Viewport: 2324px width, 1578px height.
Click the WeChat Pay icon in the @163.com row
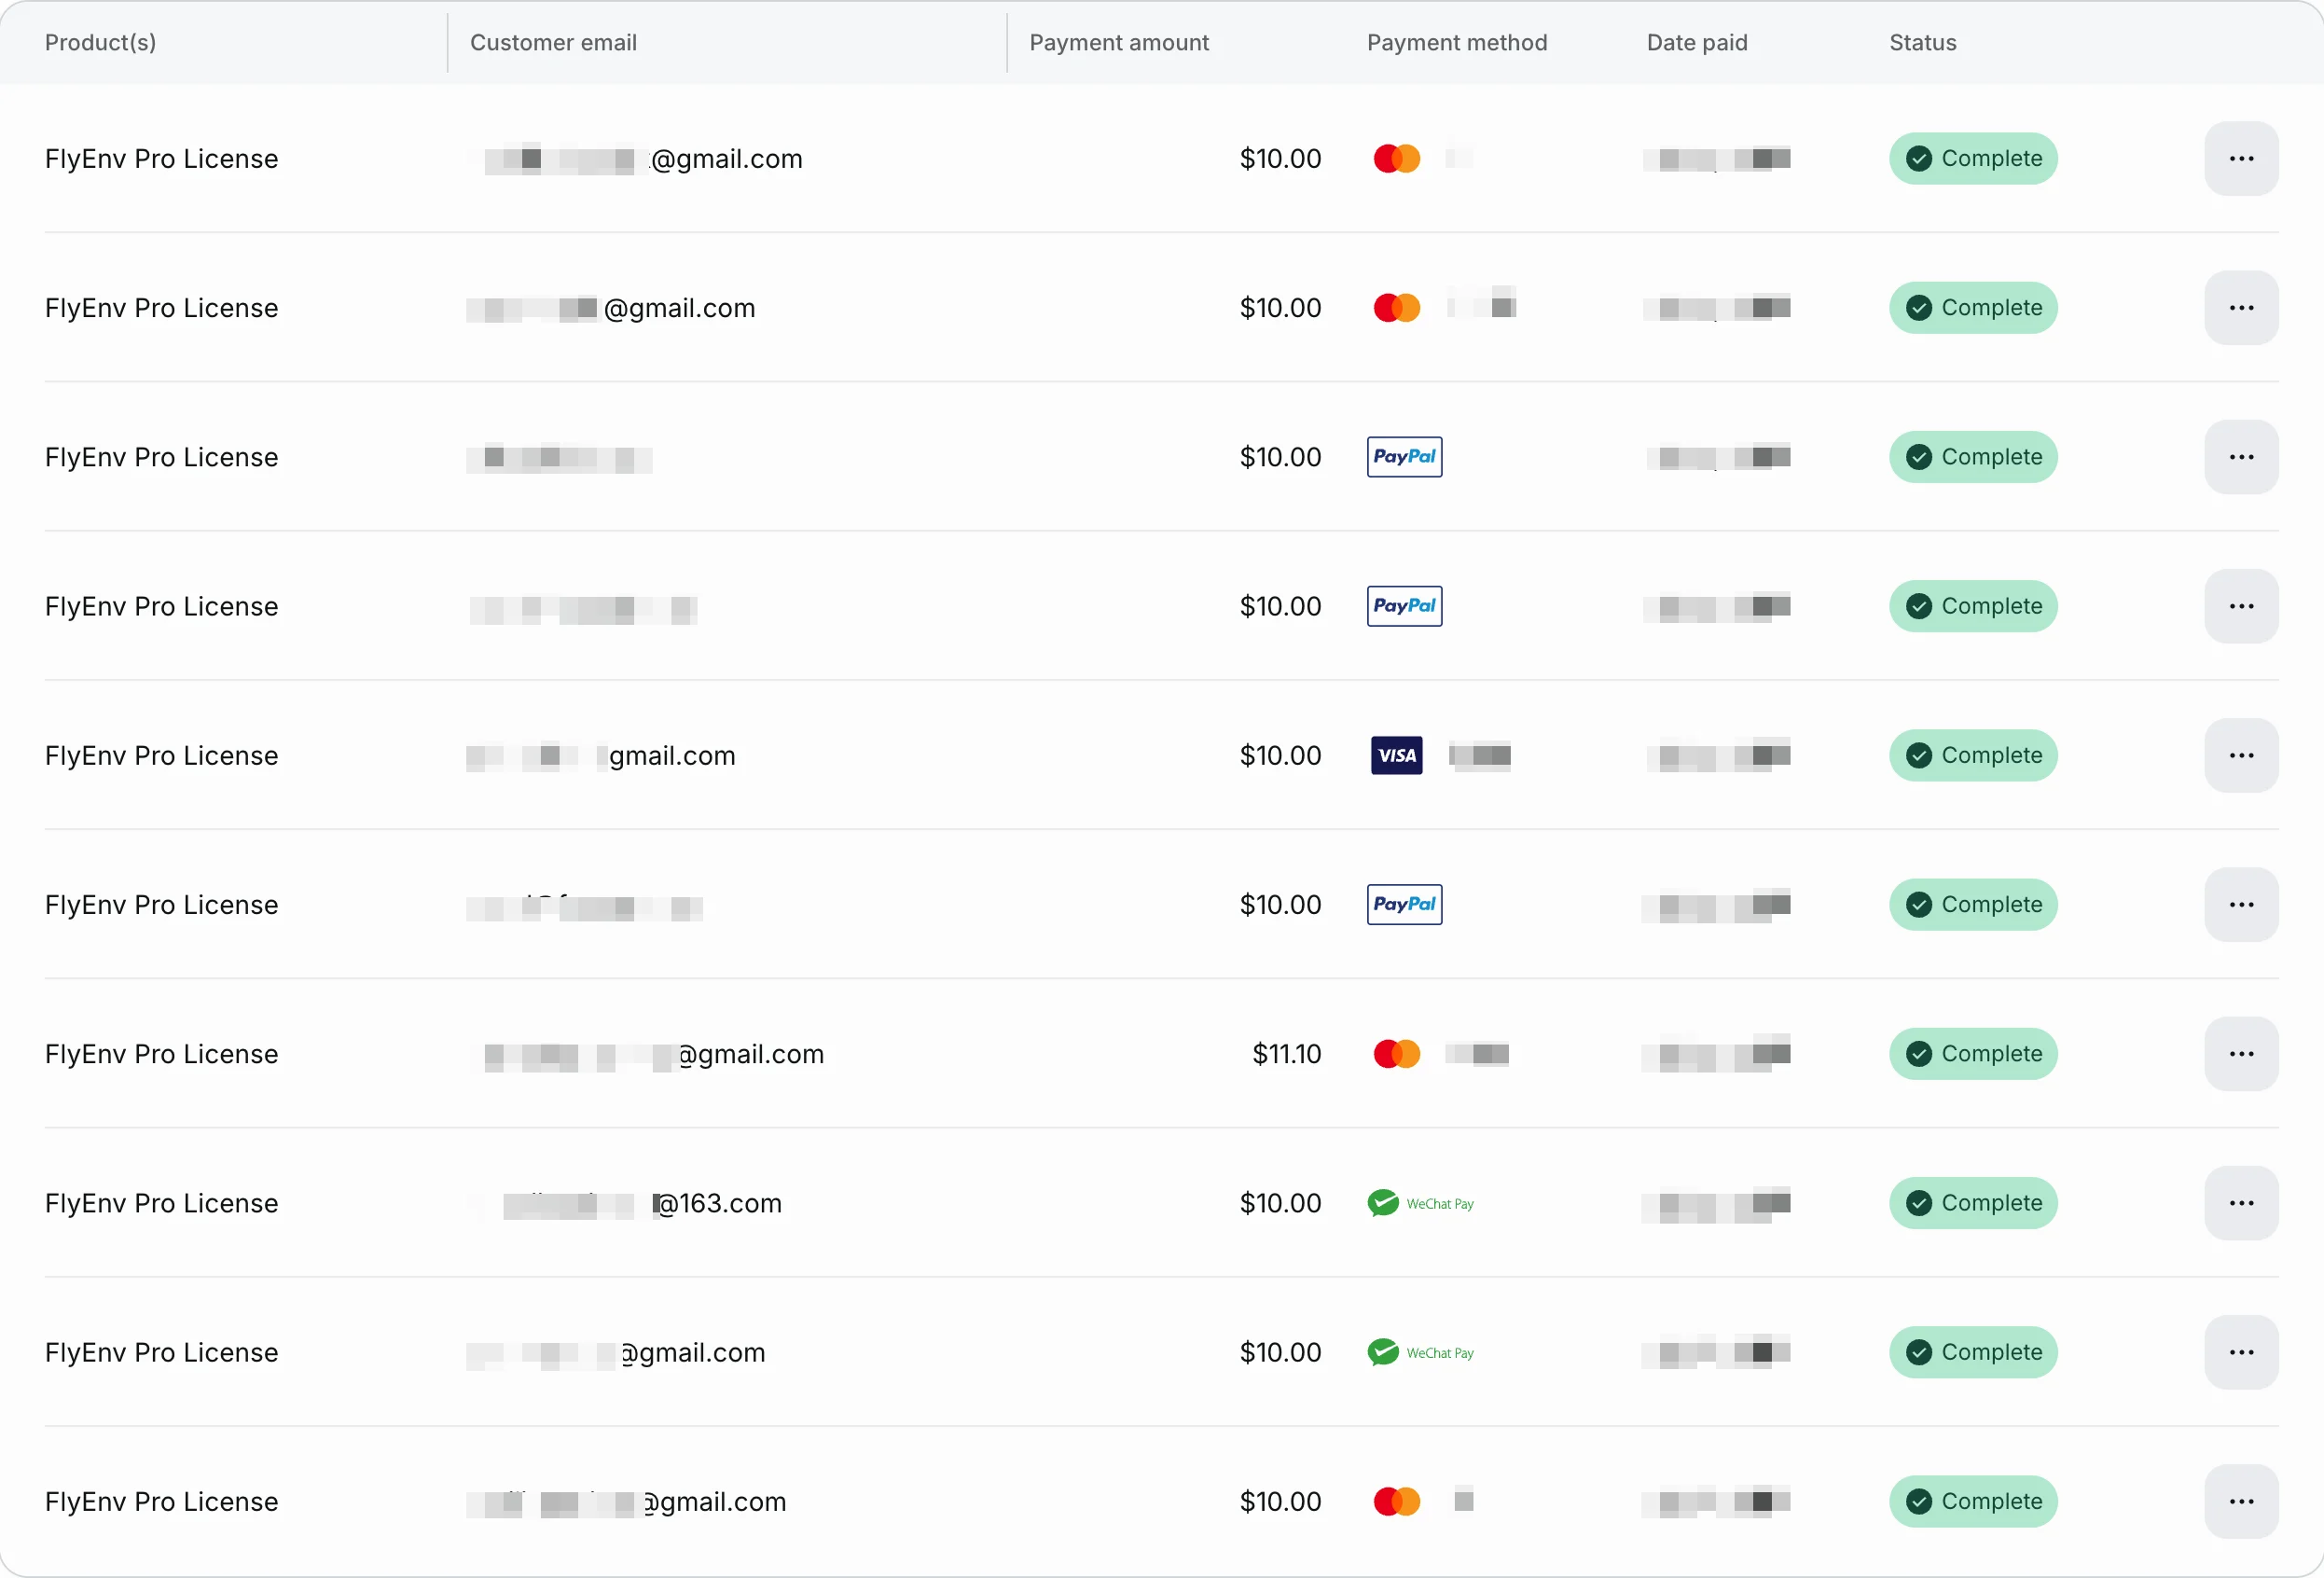pyautogui.click(x=1420, y=1203)
